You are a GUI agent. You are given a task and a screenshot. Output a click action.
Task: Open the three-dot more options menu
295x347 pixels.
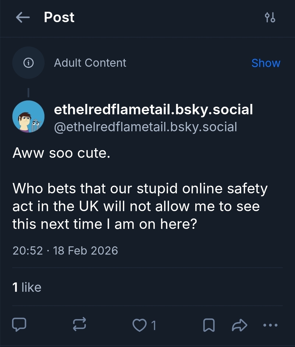click(270, 325)
